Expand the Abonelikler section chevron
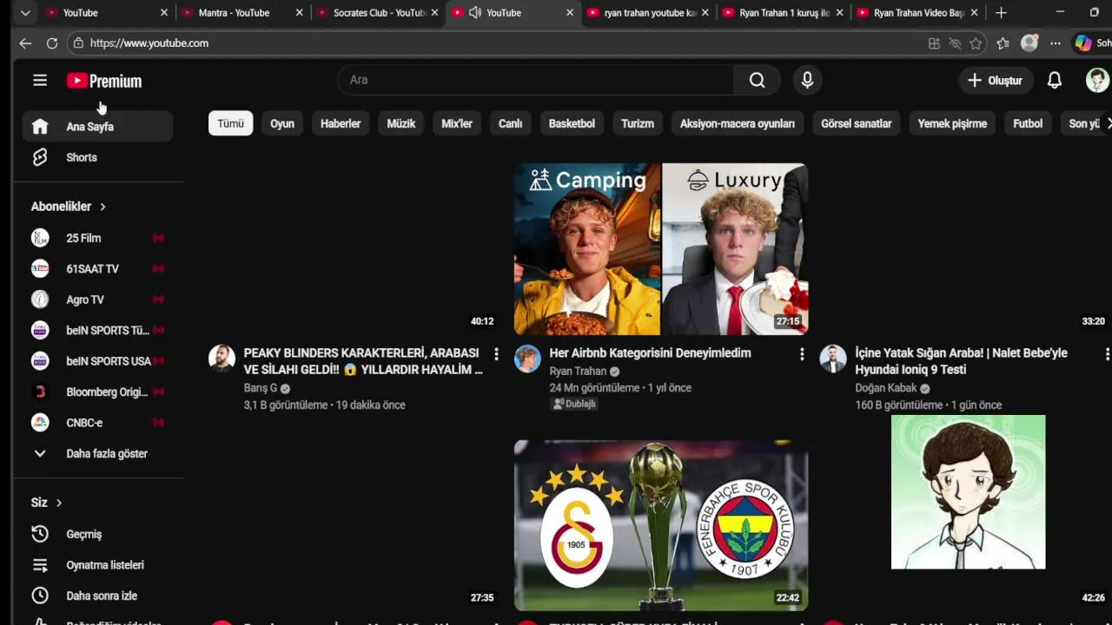Image resolution: width=1112 pixels, height=625 pixels. coord(103,207)
